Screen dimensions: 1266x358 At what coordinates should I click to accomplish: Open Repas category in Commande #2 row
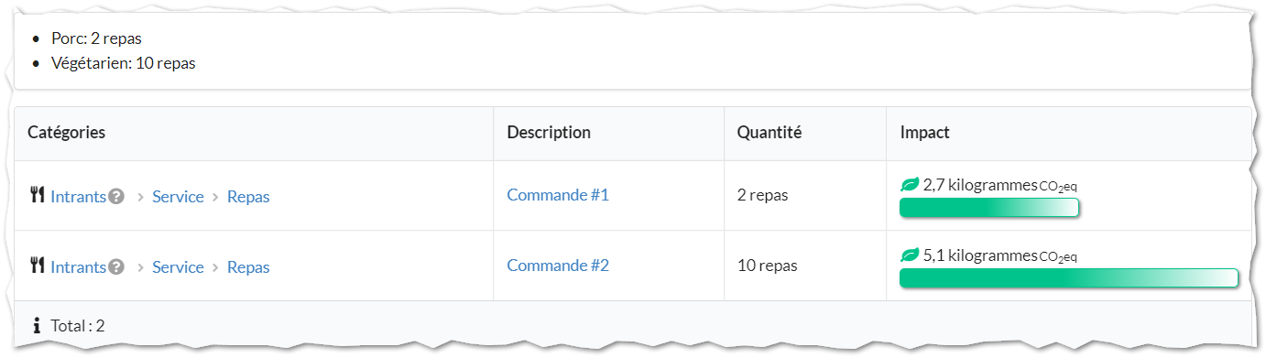[x=248, y=266]
